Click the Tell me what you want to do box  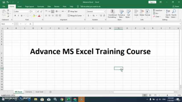tap(90, 7)
